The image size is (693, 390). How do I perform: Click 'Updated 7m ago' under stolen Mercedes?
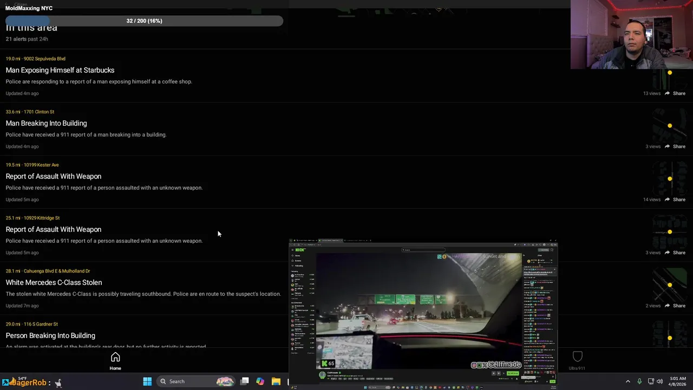[22, 305]
